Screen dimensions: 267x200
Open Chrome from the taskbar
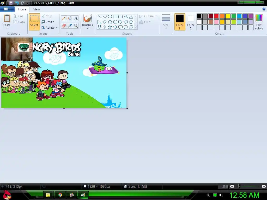click(60, 195)
